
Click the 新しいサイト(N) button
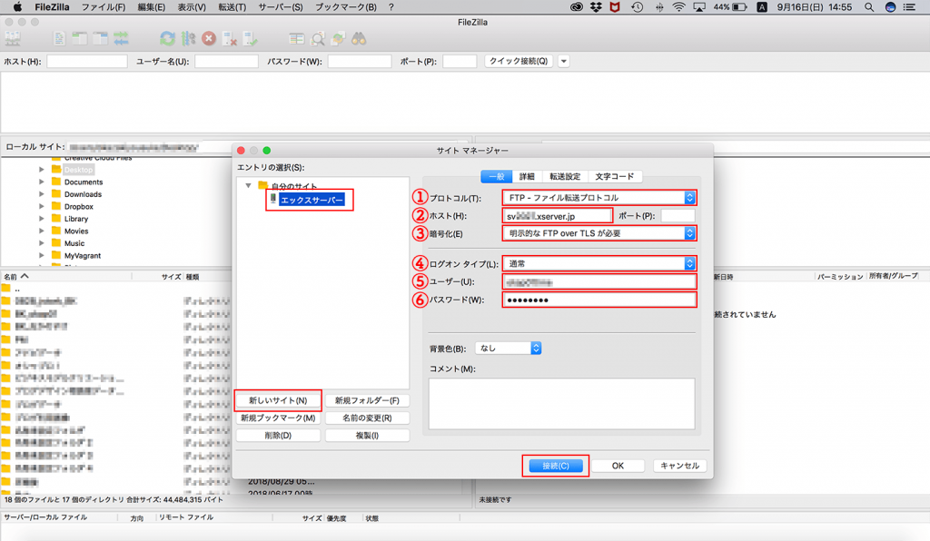tap(278, 400)
